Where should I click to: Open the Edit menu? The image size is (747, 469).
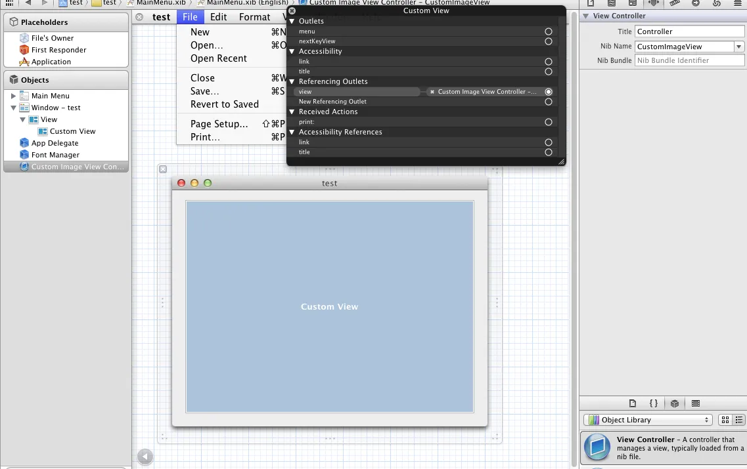[218, 17]
